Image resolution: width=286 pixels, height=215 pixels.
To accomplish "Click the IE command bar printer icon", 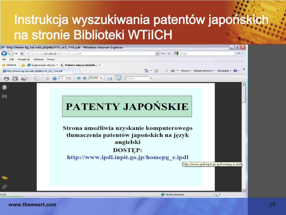I will click(x=173, y=71).
